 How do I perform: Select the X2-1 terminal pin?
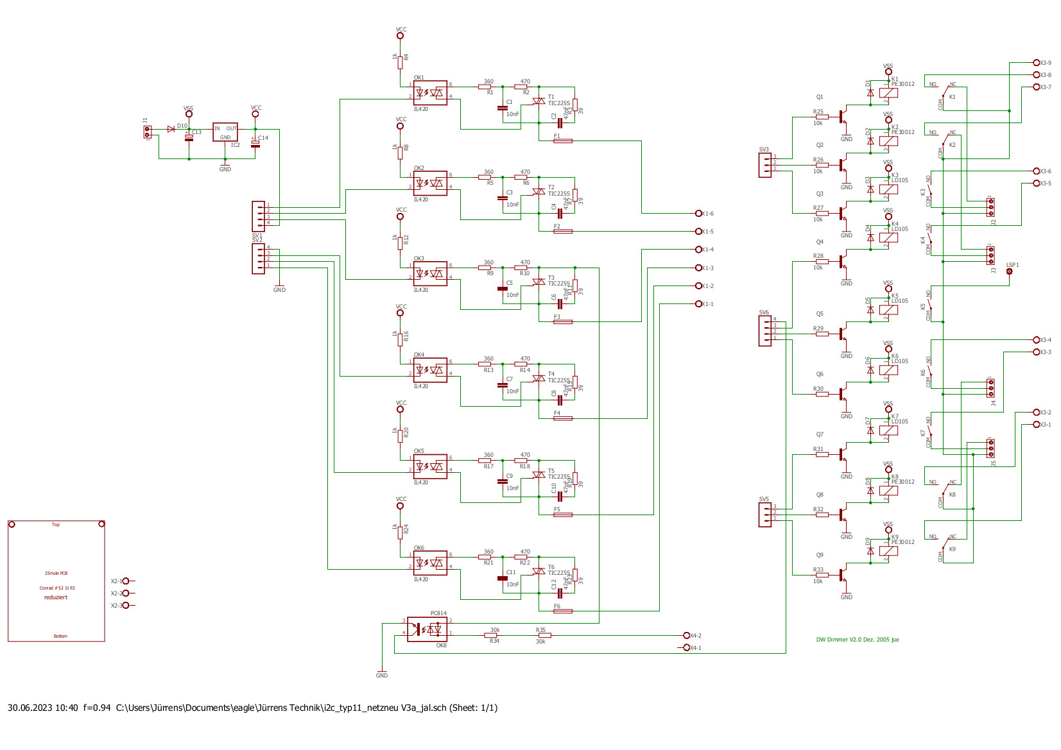(125, 581)
